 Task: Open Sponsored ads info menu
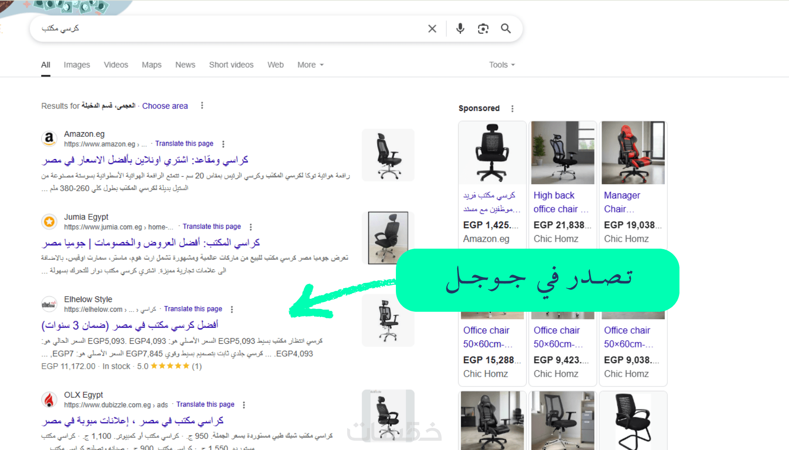point(512,109)
